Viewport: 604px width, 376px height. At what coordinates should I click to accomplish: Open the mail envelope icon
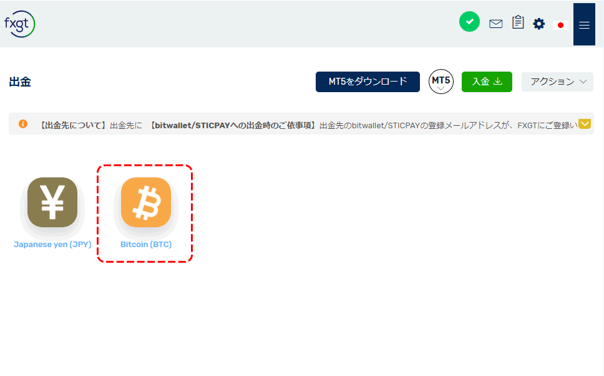click(x=496, y=24)
